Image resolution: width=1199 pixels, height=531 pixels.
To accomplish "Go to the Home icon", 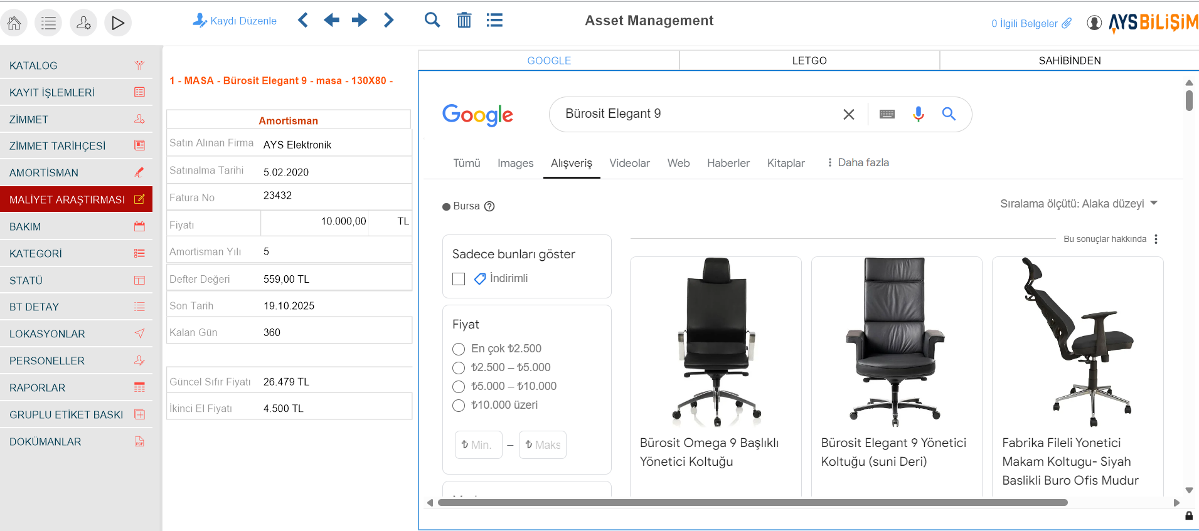I will [x=14, y=23].
